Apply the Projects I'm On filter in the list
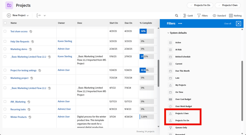The height and width of the screenshot is (135, 246). coord(182,120)
